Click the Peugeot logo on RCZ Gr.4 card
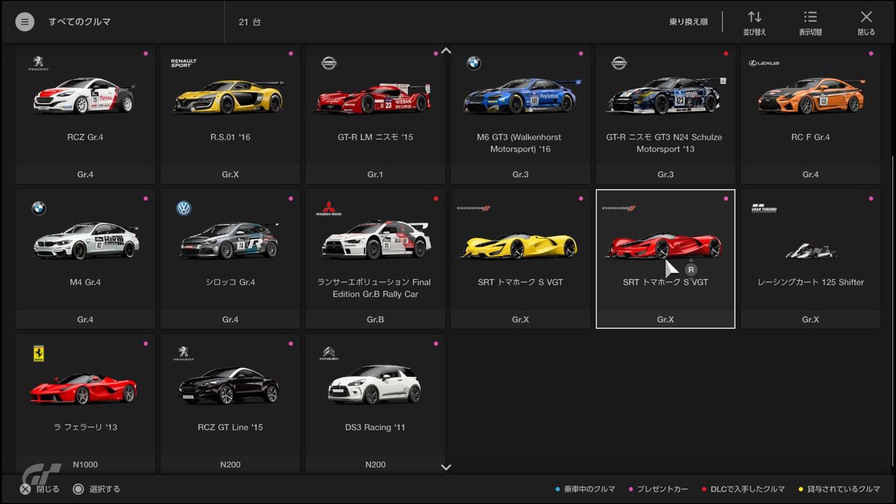Image resolution: width=896 pixels, height=504 pixels. coord(38,63)
